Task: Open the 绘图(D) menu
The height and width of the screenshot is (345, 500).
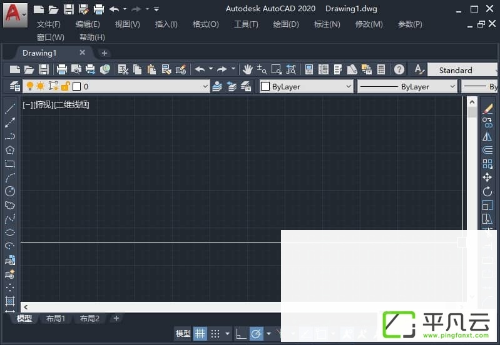Action: pos(286,24)
